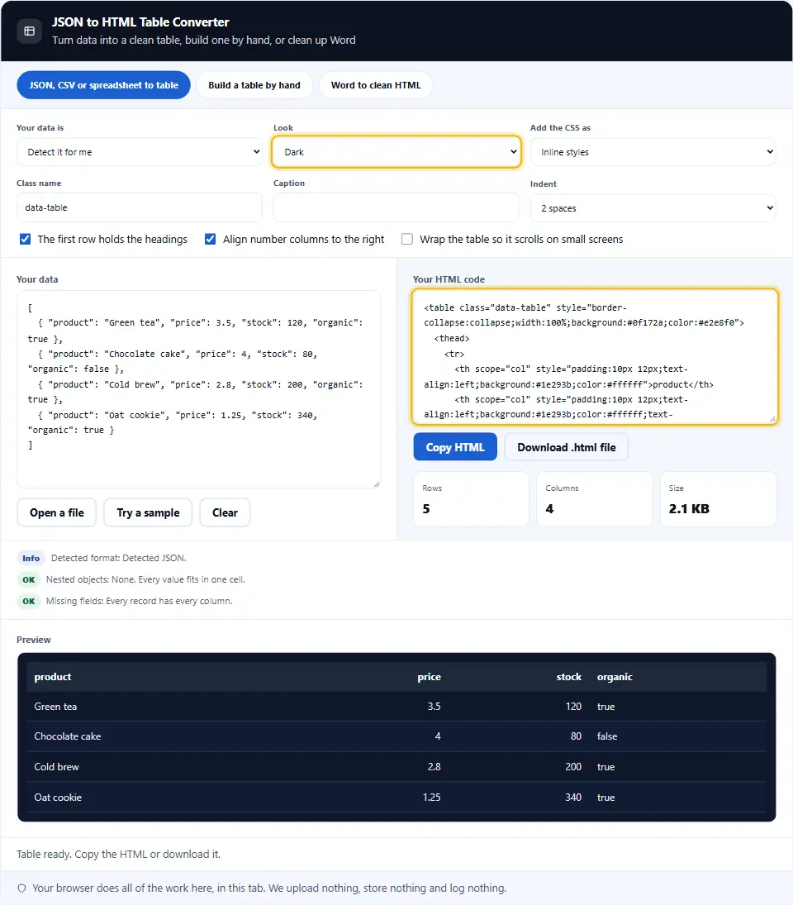This screenshot has height=905, width=793.
Task: Click the 'Cold brew' cell in preview
Action: click(56, 767)
